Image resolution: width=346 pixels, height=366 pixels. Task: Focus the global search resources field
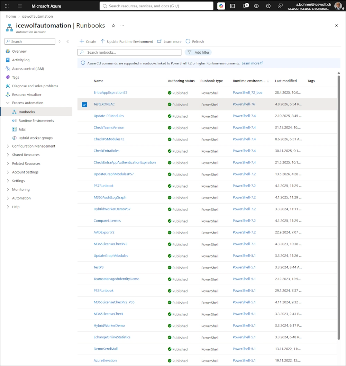tap(156, 6)
